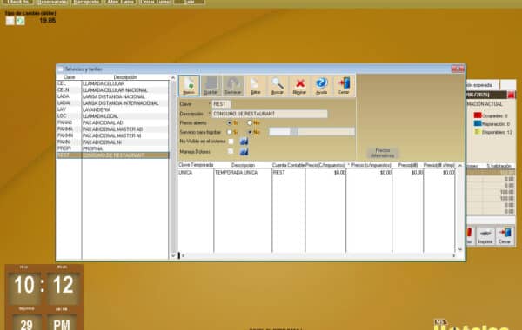Select the PAX ADICIONAL MASTER AD row
This screenshot has height=330, width=522.
pos(112,129)
